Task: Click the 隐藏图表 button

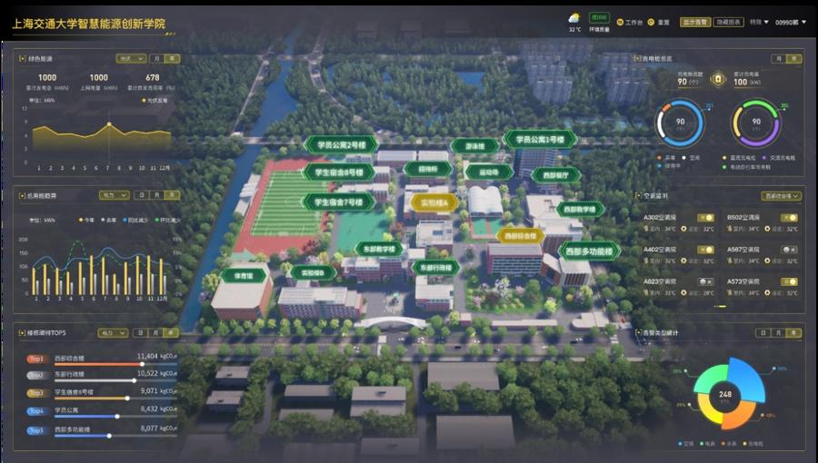Action: point(730,22)
